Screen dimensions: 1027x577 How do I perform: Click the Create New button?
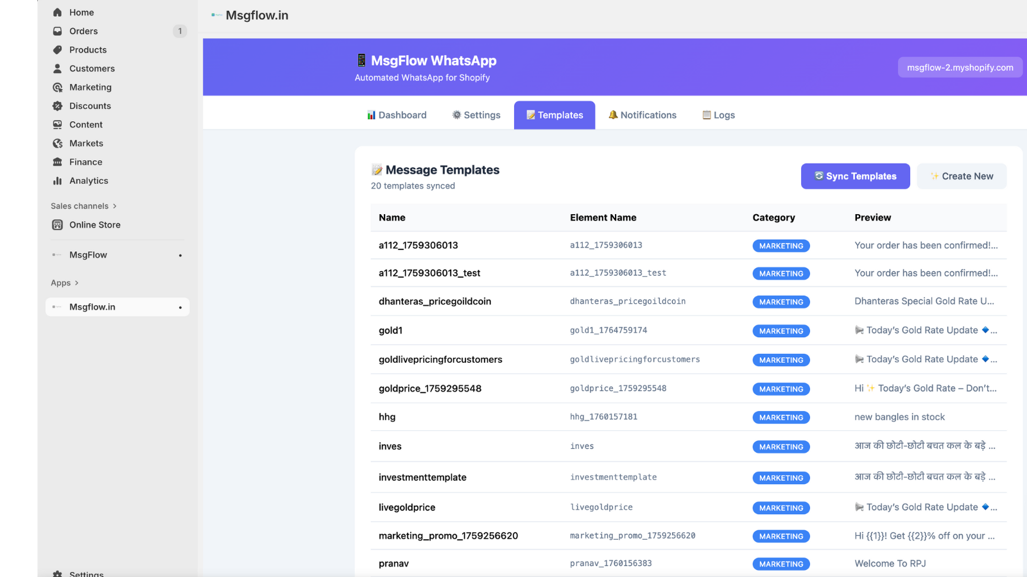(962, 176)
